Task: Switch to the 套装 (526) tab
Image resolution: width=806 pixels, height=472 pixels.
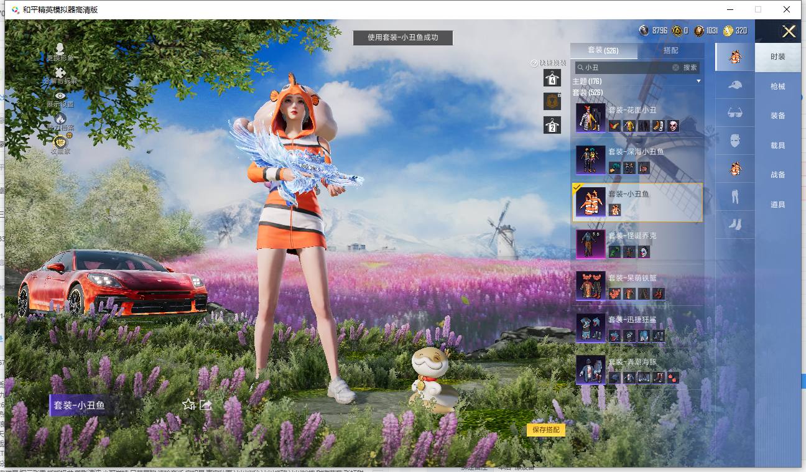Action: pyautogui.click(x=603, y=50)
